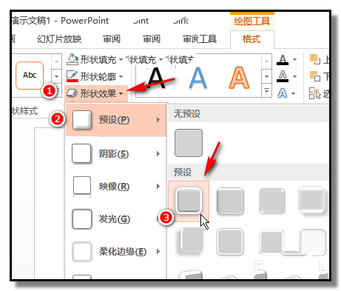Image resolution: width=341 pixels, height=291 pixels.
Task: Click the 映像 reflection menu icon
Action: (x=82, y=187)
